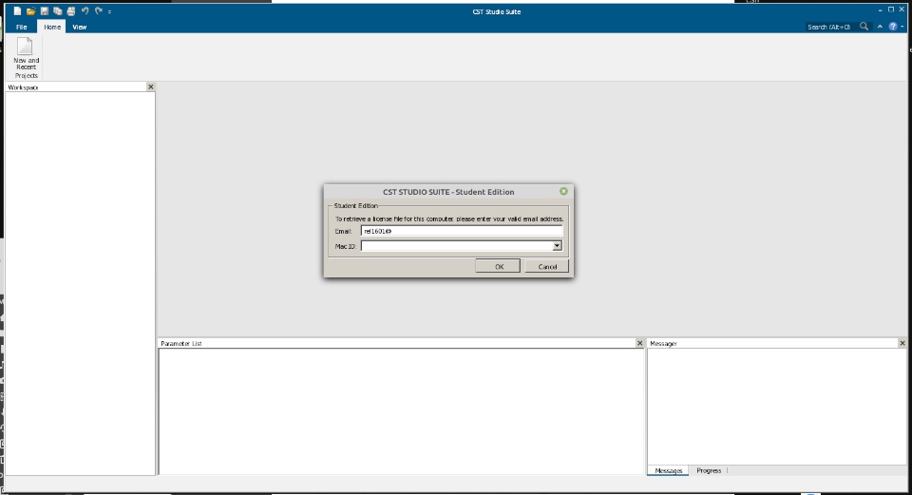This screenshot has width=912, height=495.
Task: Close the Messages panel
Action: click(x=902, y=343)
